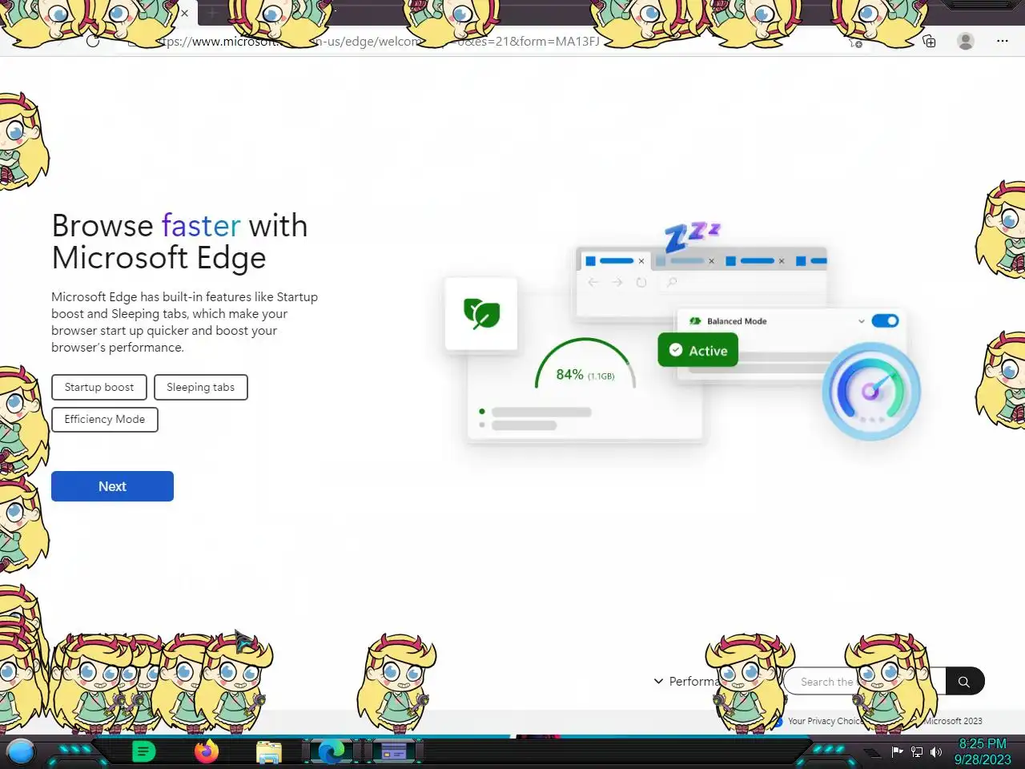The image size is (1025, 769).
Task: Open the Windows Start orb
Action: pyautogui.click(x=21, y=751)
